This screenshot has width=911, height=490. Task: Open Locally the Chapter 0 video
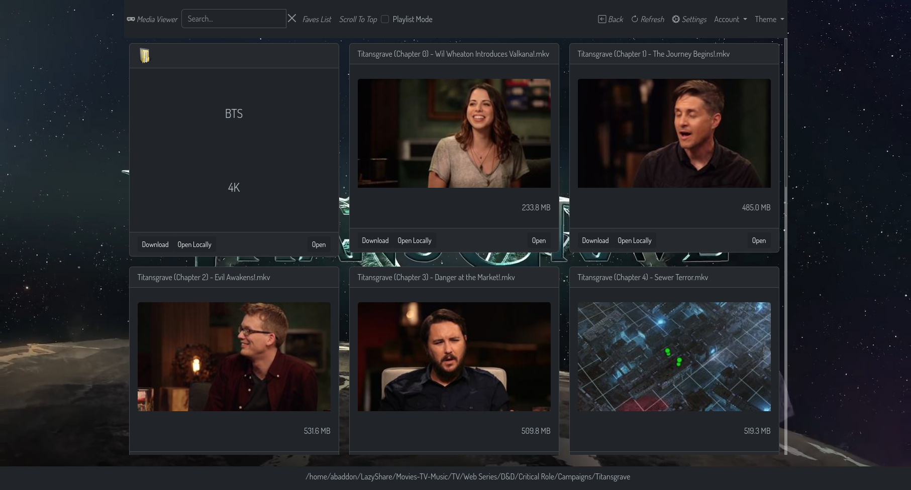click(415, 240)
